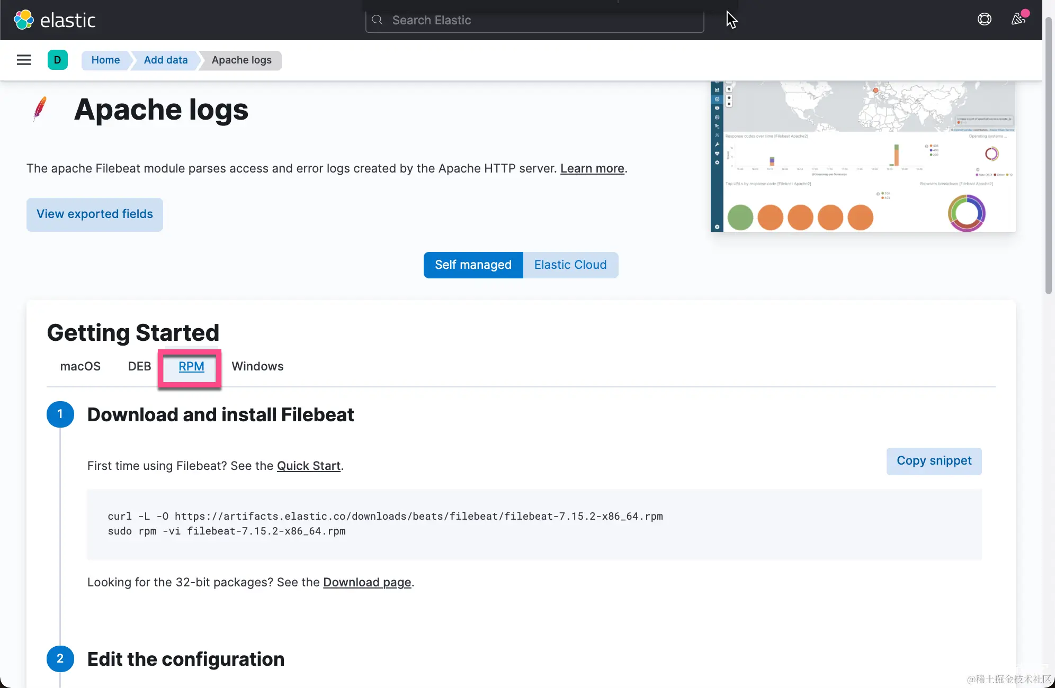1055x688 pixels.
Task: Click the Elastic logo icon
Action: [23, 20]
